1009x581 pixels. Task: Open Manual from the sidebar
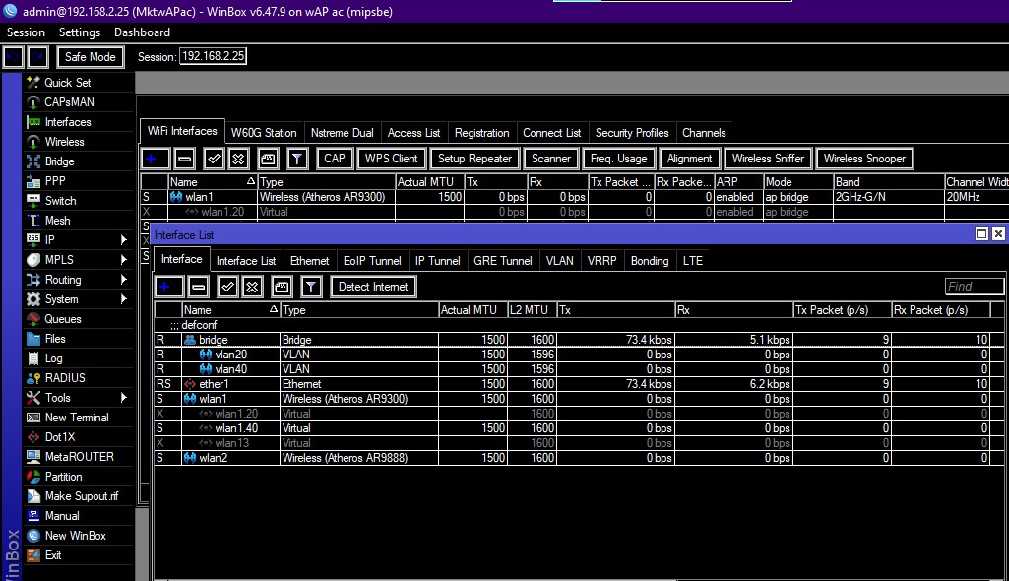pos(62,516)
